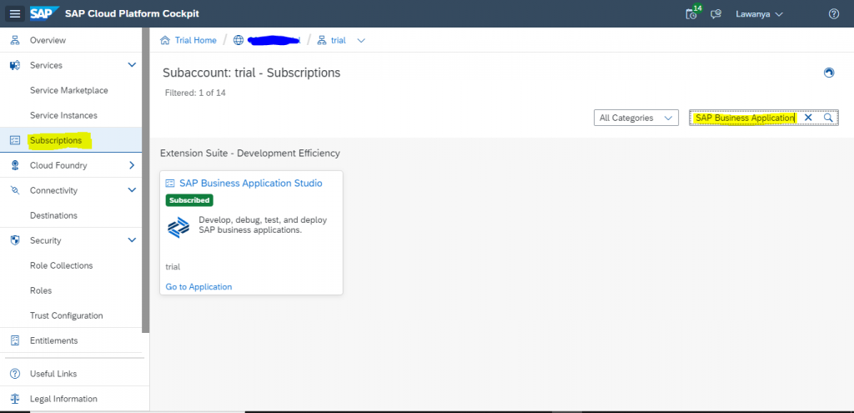This screenshot has height=413, width=854.
Task: Click the Services sidebar icon
Action: [15, 65]
